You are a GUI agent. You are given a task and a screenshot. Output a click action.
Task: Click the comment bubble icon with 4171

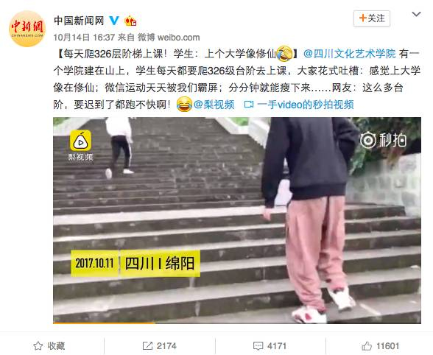(258, 346)
